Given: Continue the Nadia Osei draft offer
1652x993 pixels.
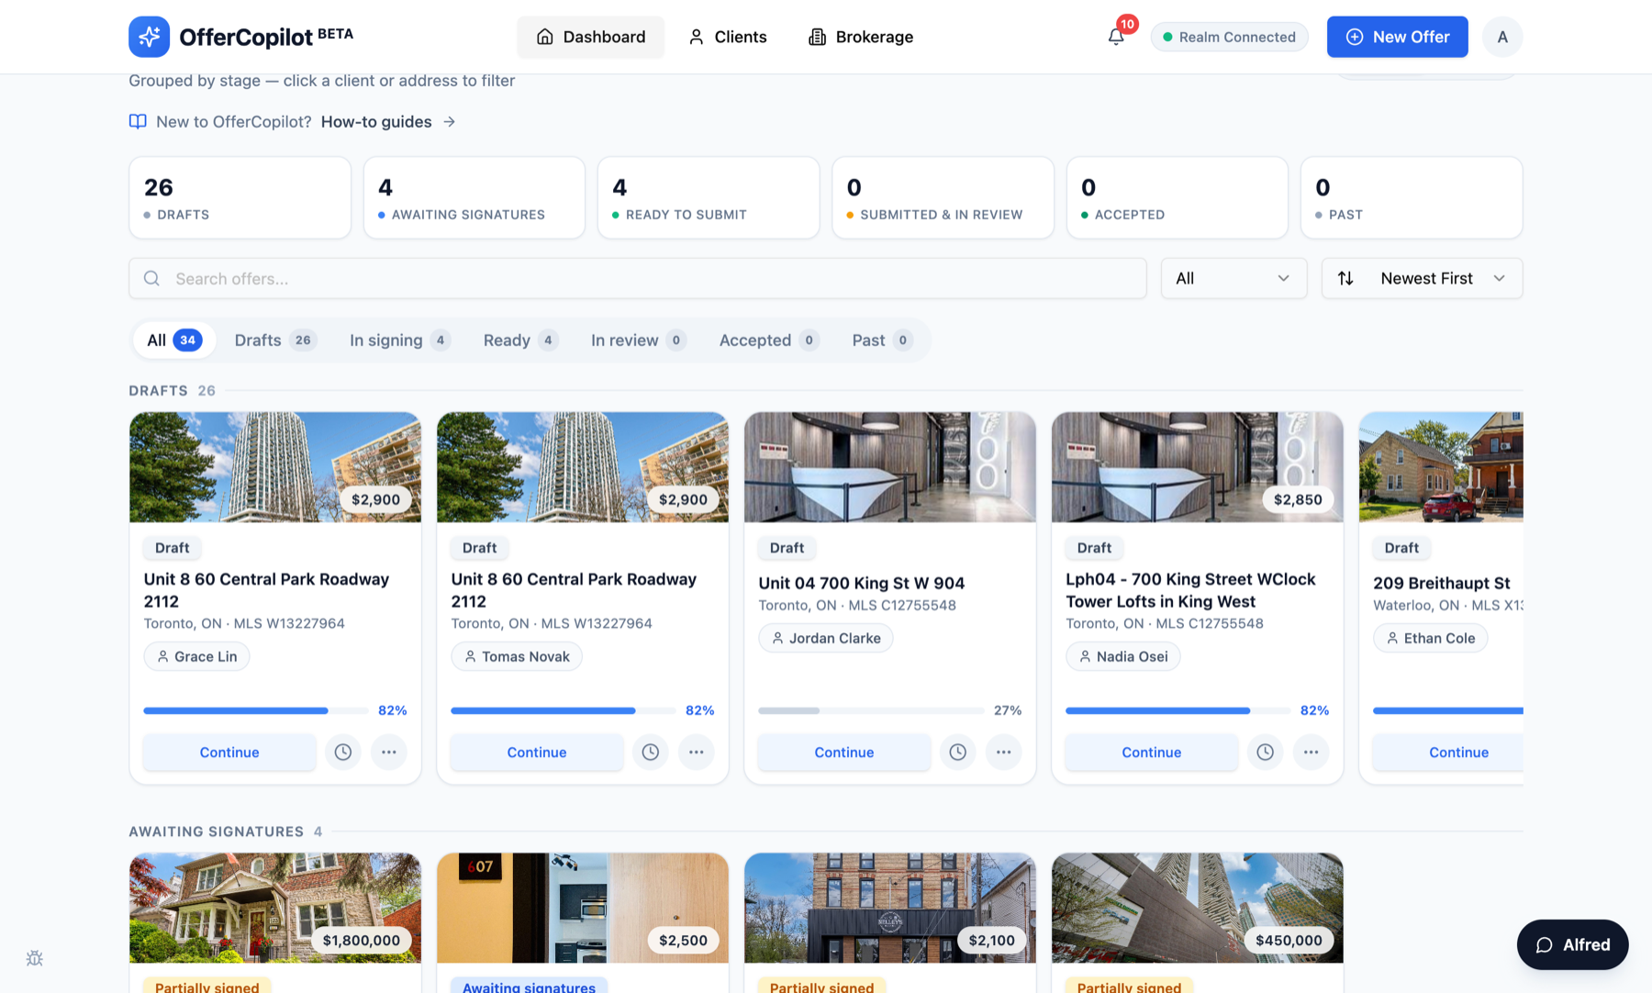Looking at the screenshot, I should pyautogui.click(x=1152, y=752).
